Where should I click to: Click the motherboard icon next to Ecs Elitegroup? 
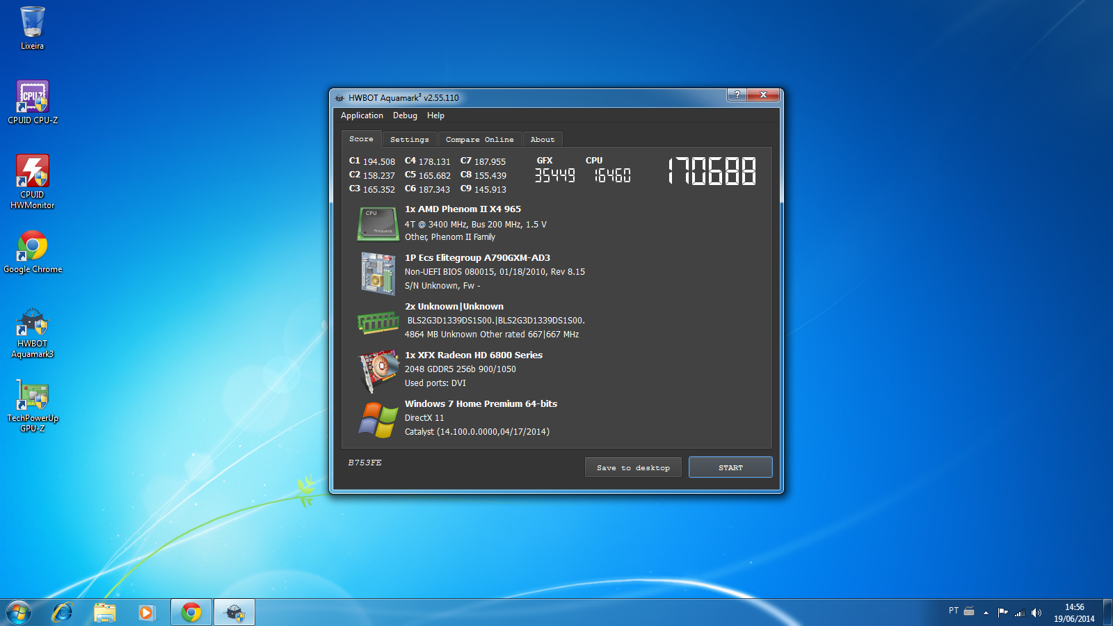click(378, 273)
